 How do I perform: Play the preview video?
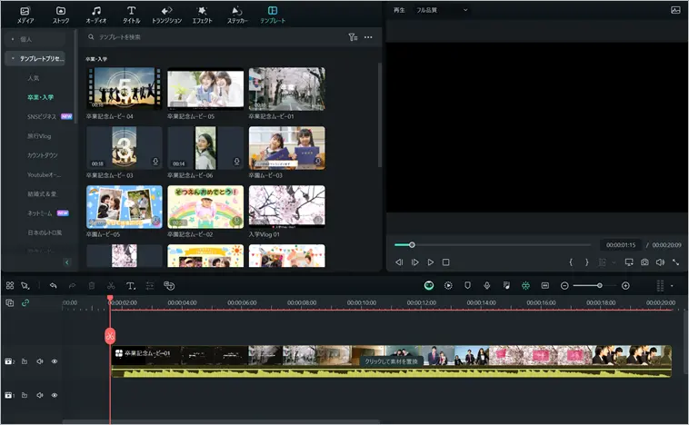coord(431,262)
